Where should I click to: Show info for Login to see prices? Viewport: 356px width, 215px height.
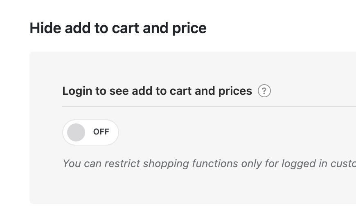(x=264, y=91)
